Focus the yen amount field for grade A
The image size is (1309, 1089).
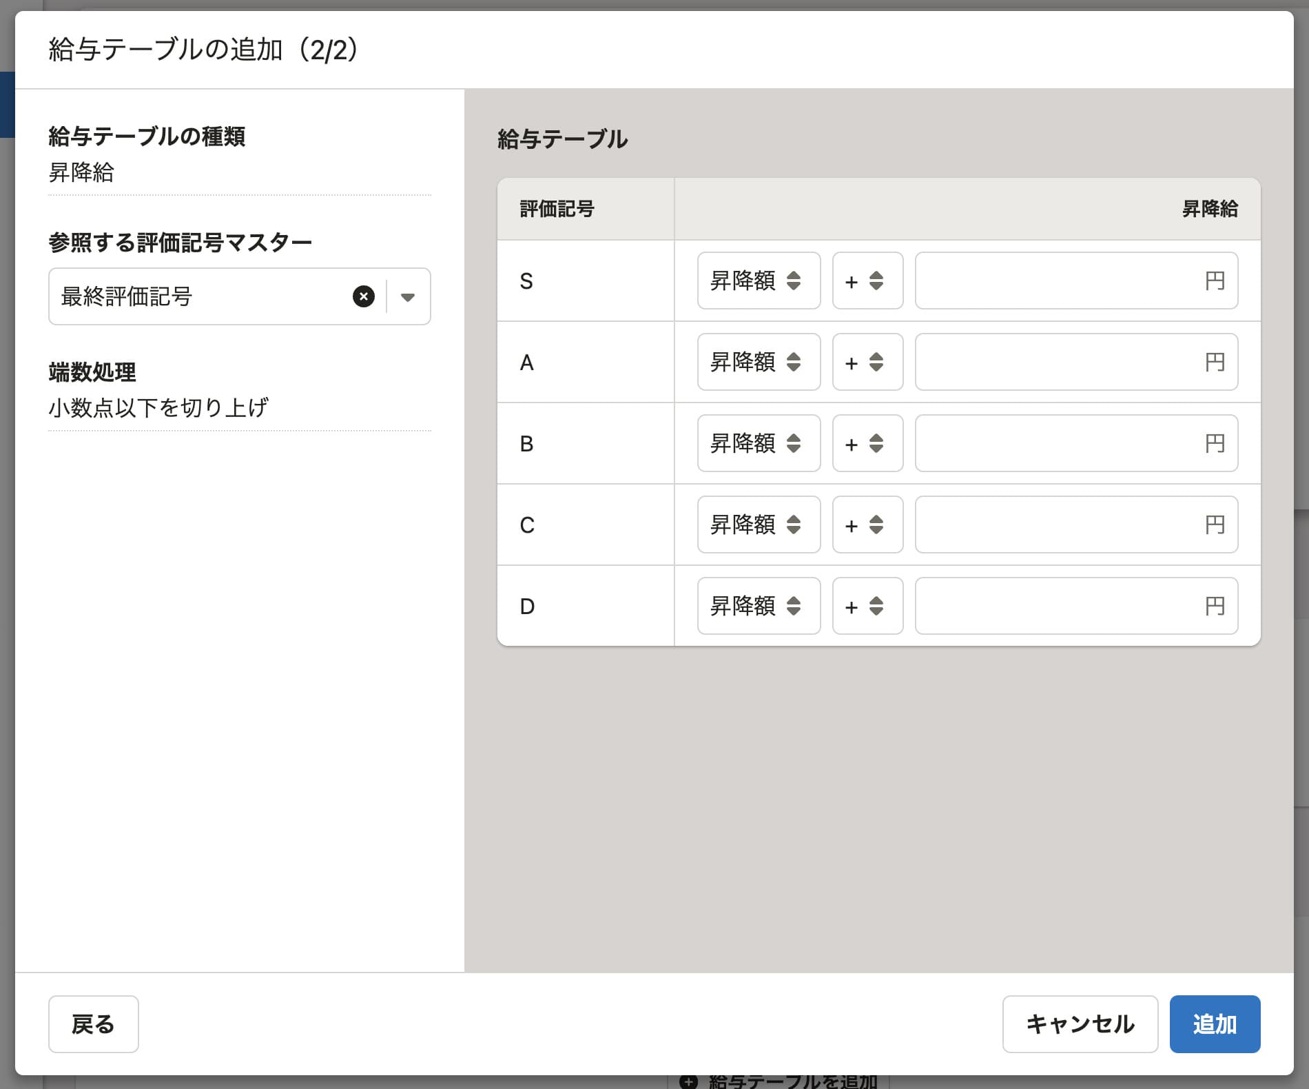1061,362
